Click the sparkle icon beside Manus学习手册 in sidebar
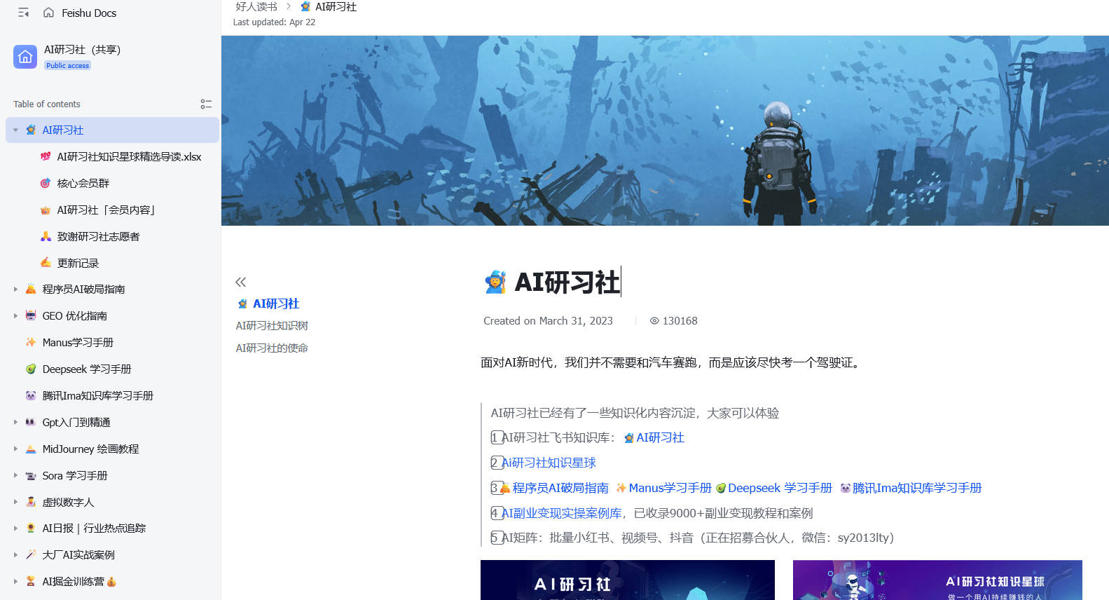The width and height of the screenshot is (1109, 600). [x=31, y=342]
